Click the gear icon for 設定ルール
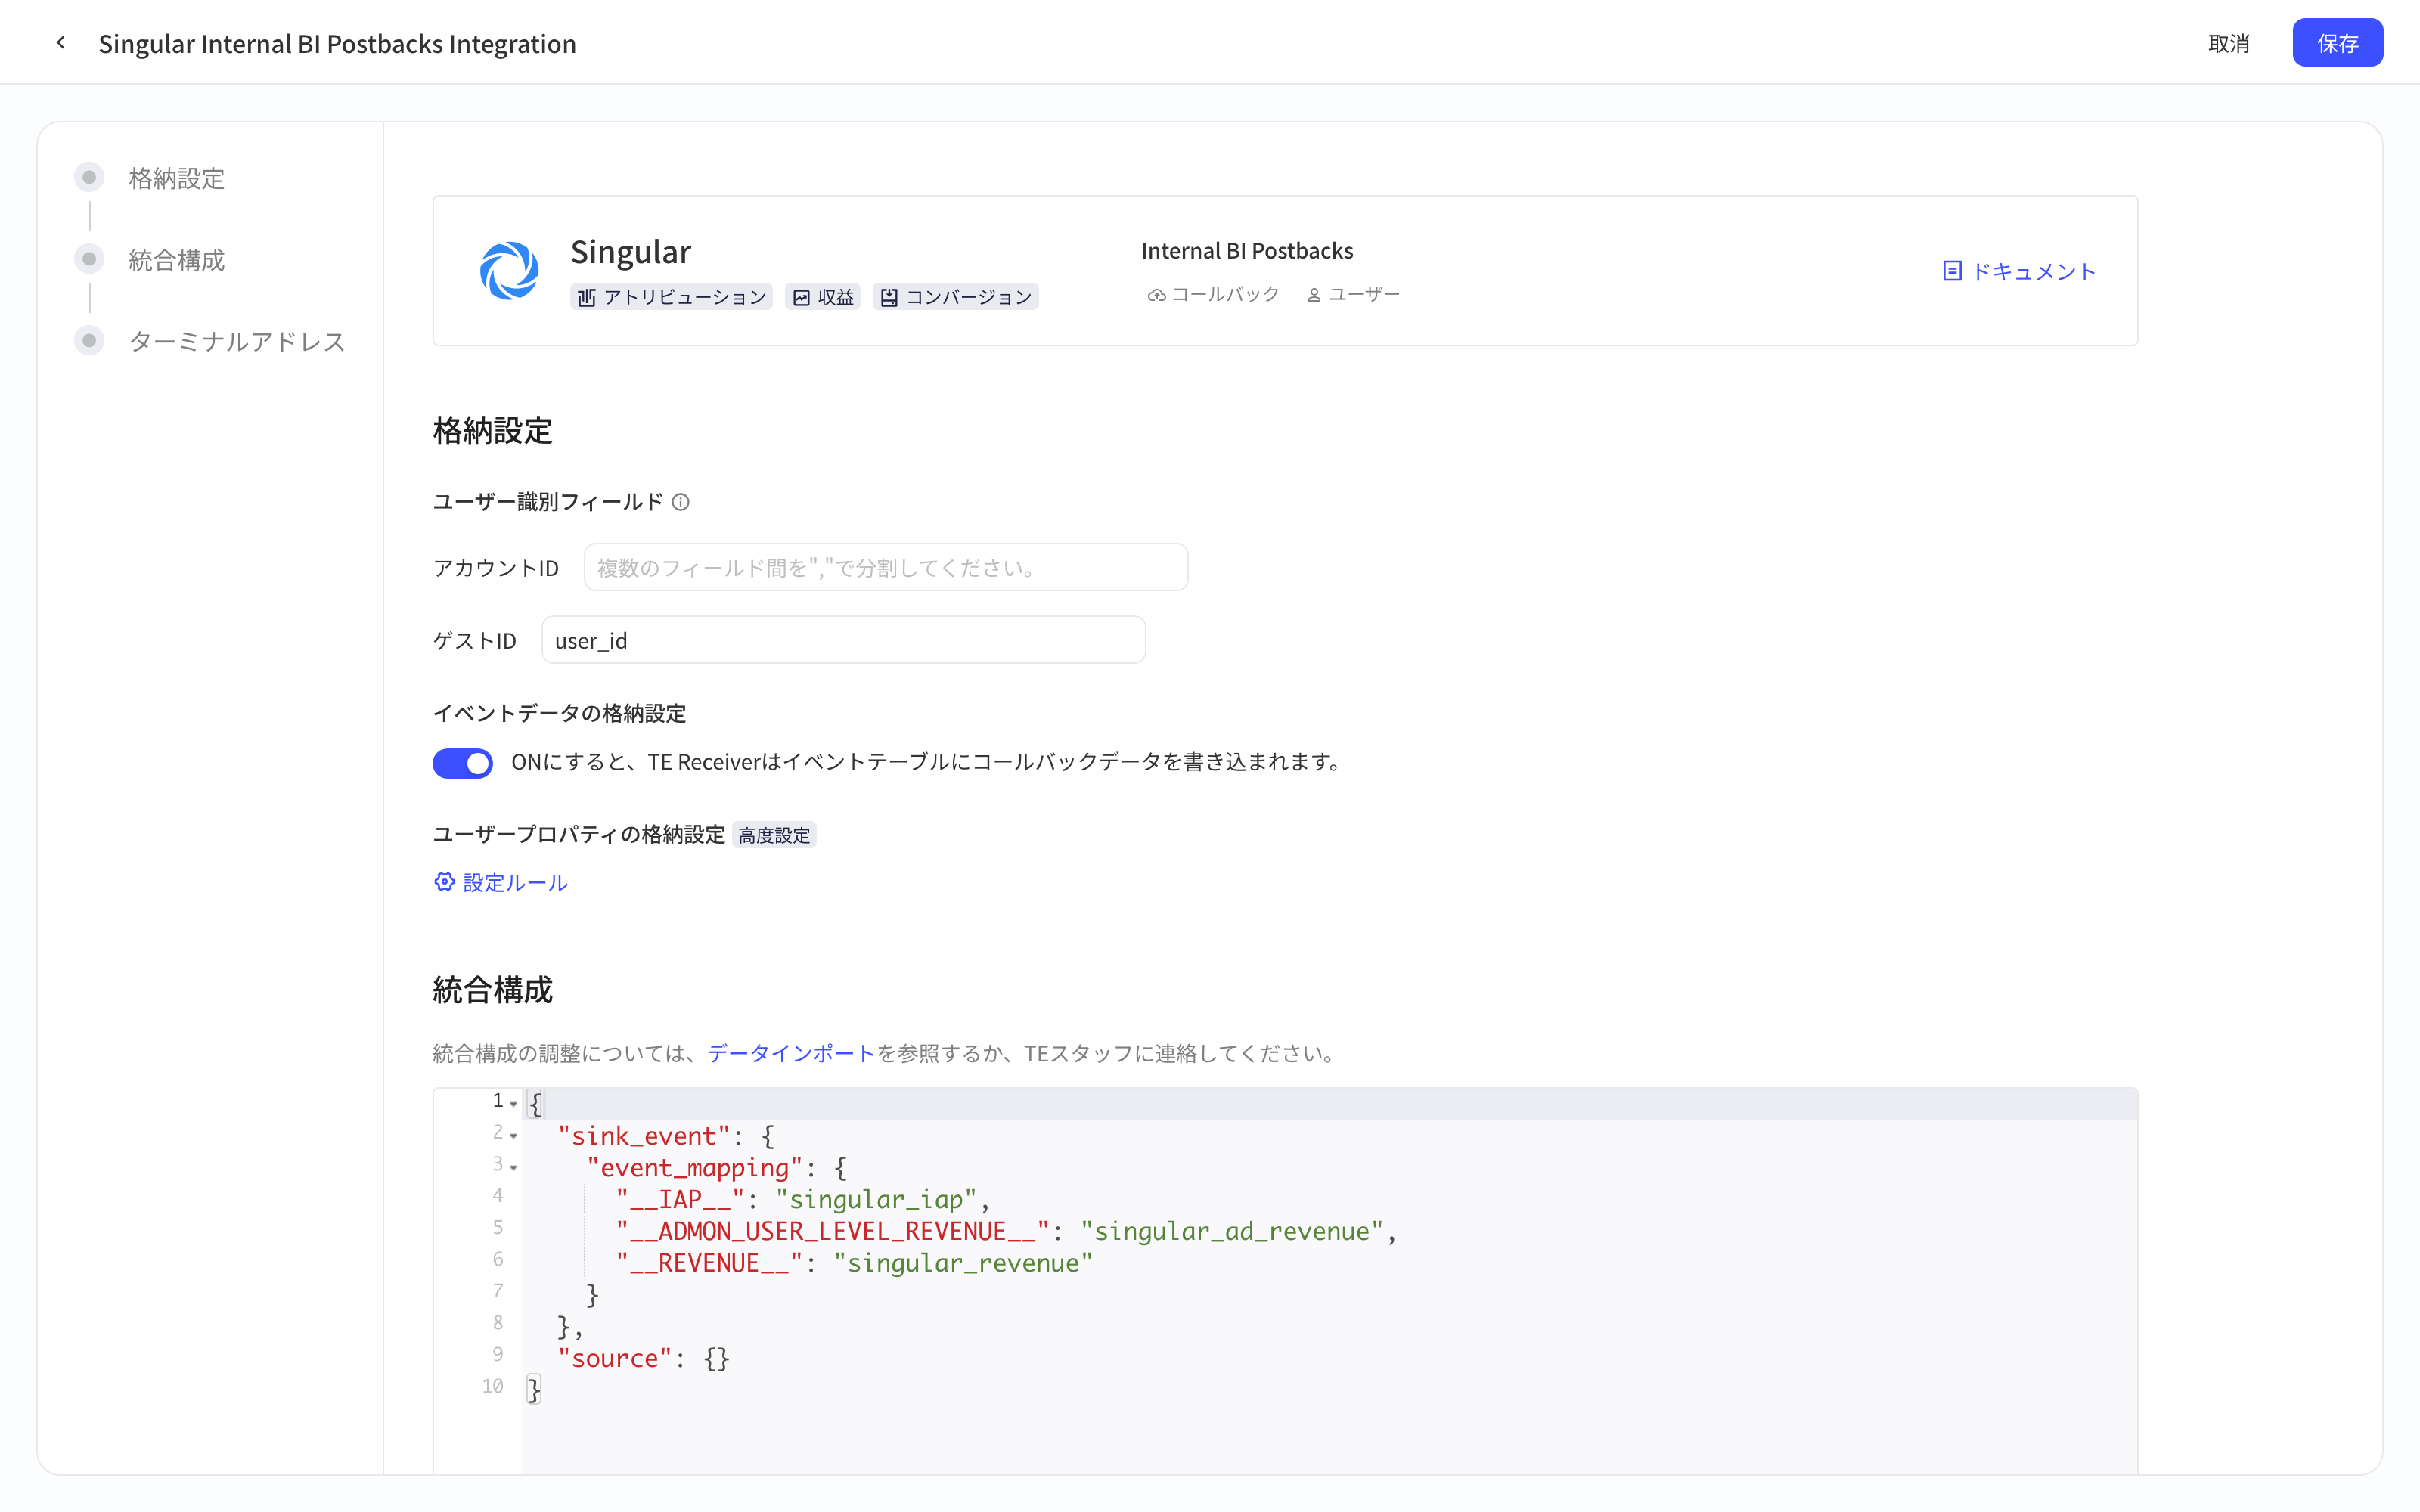 click(444, 882)
